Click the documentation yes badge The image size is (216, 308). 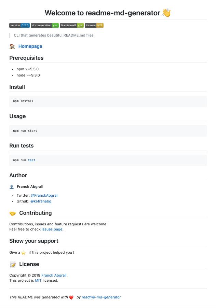(44, 25)
